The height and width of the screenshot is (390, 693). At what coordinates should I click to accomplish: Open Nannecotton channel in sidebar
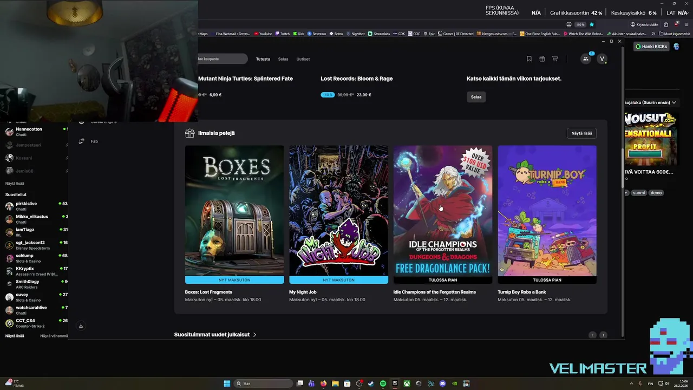coord(36,132)
